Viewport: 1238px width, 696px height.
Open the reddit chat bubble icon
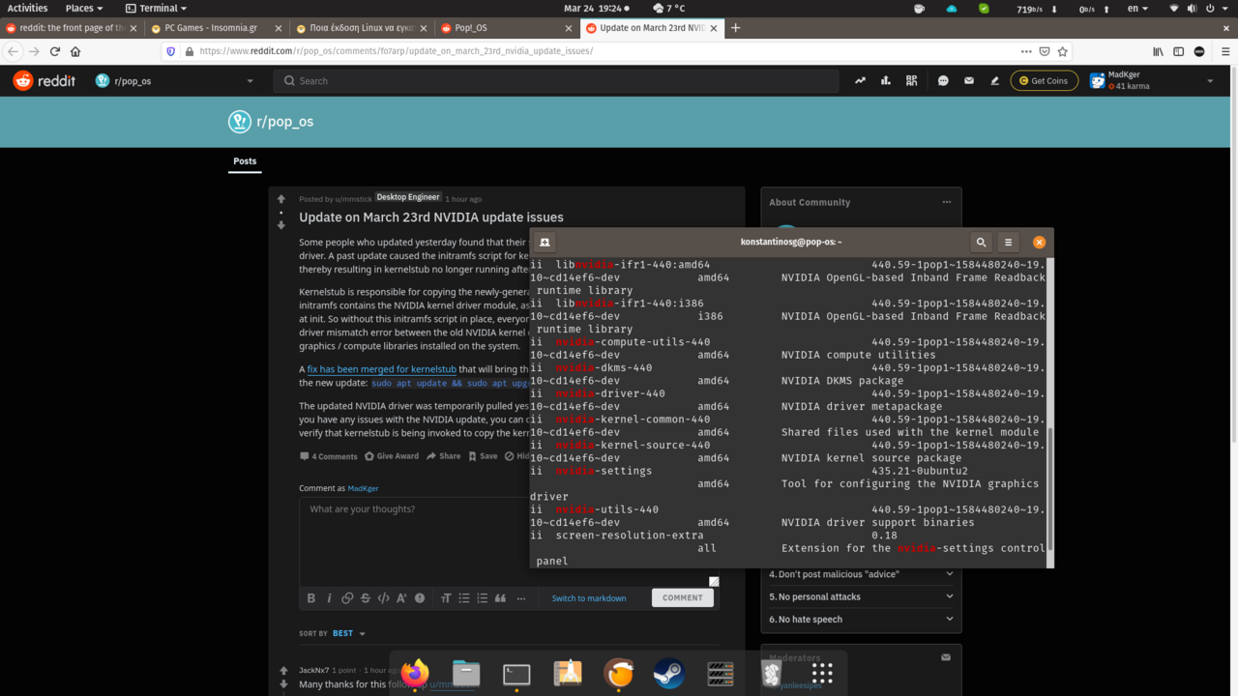click(x=943, y=81)
